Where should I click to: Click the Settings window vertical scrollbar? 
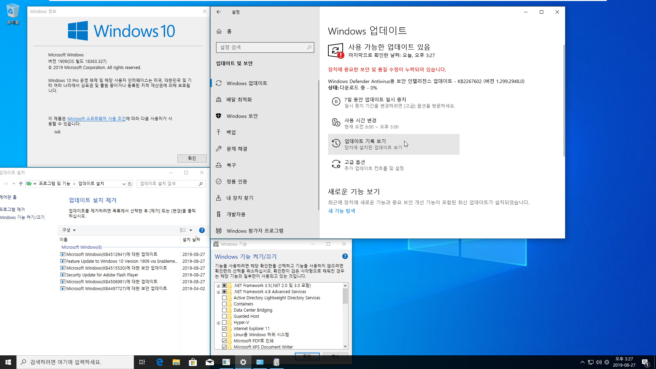[564, 101]
